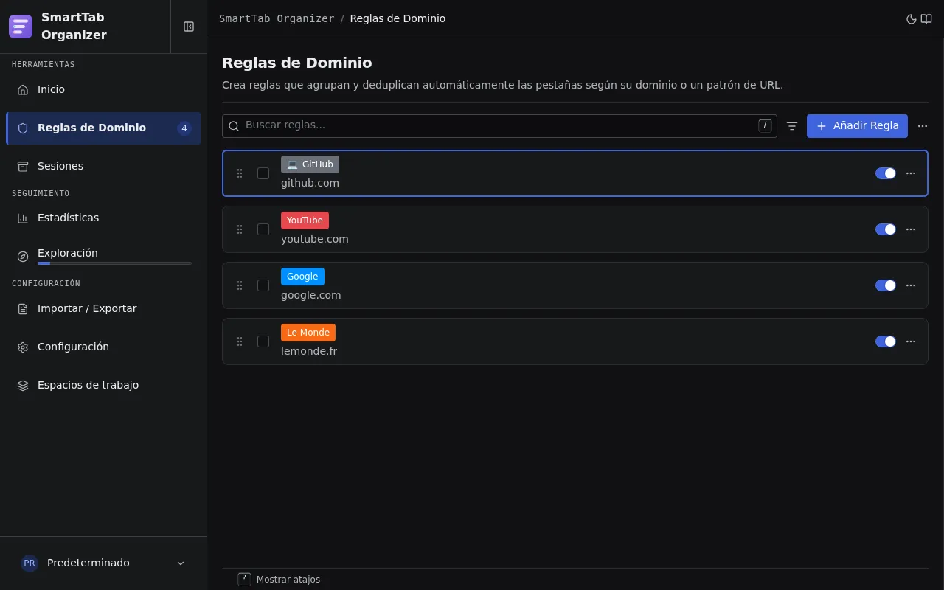Click Reglas de Dominio breadcrumb
The width and height of the screenshot is (944, 590).
pyautogui.click(x=398, y=18)
